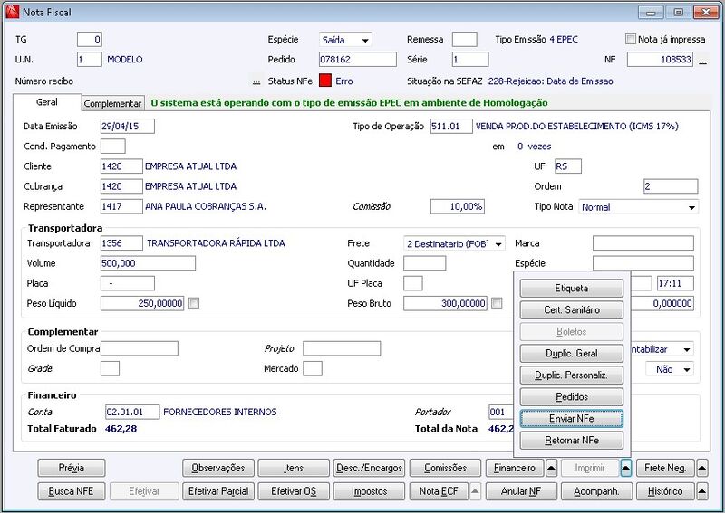Open the Impostos button
This screenshot has height=513, width=725.
click(x=369, y=491)
